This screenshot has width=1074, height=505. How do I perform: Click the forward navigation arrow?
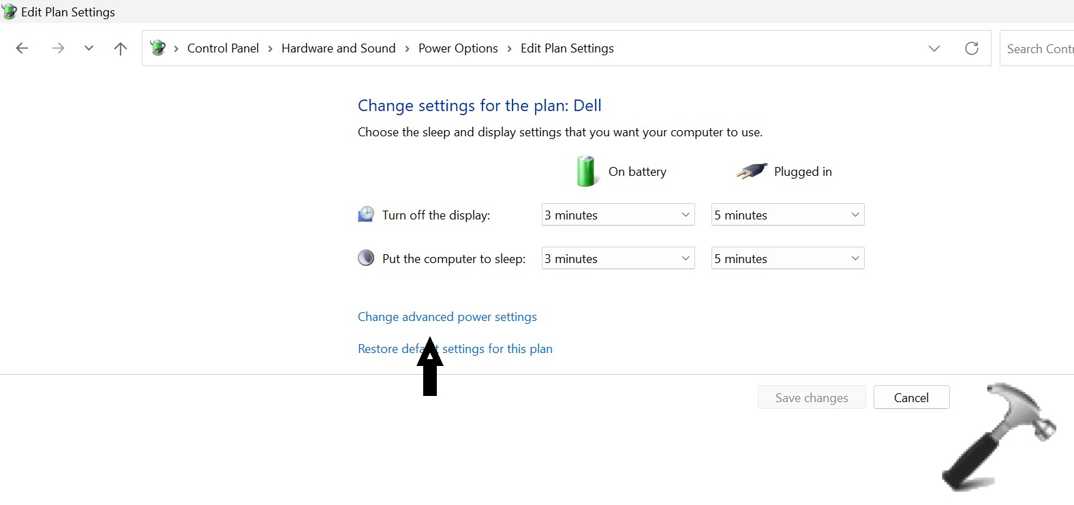pos(58,48)
